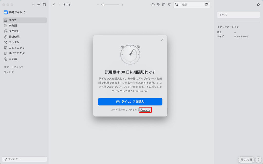Click the plus icon to add new item
Screen dimensions: 263x164
click(33, 5)
